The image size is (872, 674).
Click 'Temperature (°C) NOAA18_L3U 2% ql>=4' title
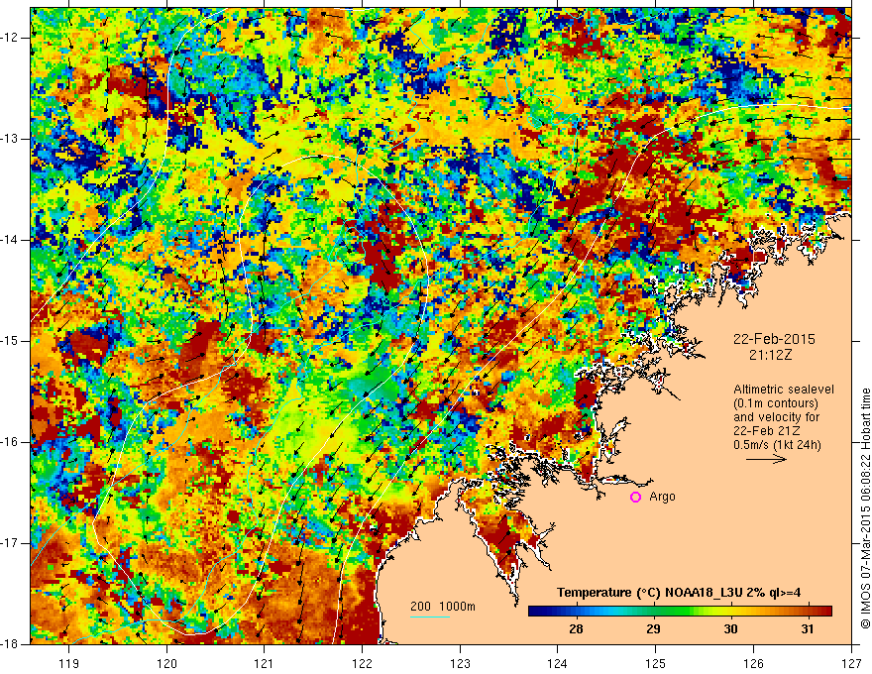[679, 593]
